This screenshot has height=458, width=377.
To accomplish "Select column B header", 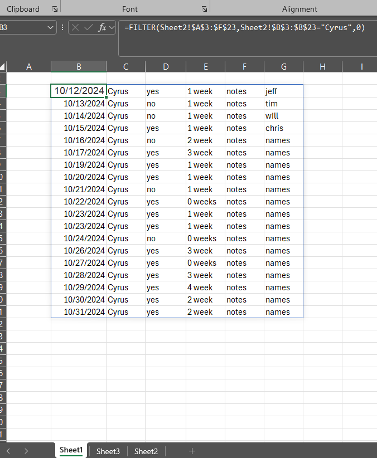I will 79,67.
